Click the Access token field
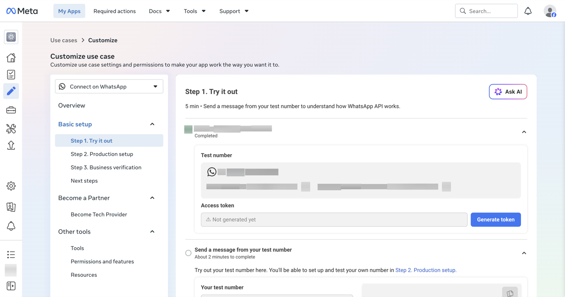Screen dimensions: 565x297 pyautogui.click(x=334, y=220)
